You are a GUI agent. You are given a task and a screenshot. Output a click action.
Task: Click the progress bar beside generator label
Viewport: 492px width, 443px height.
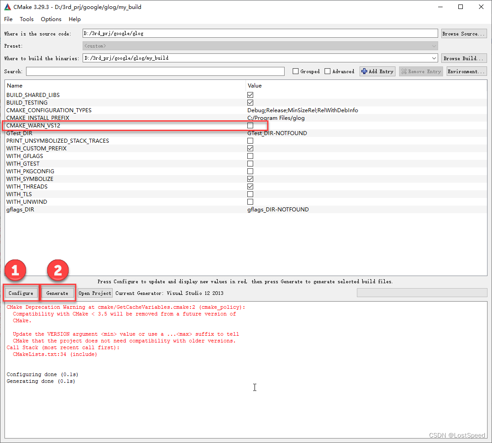click(x=422, y=293)
